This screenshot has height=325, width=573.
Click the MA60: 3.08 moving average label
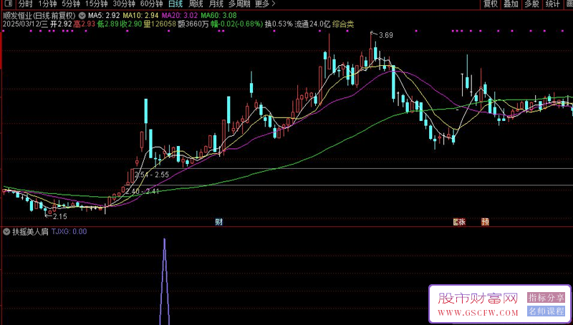click(219, 16)
